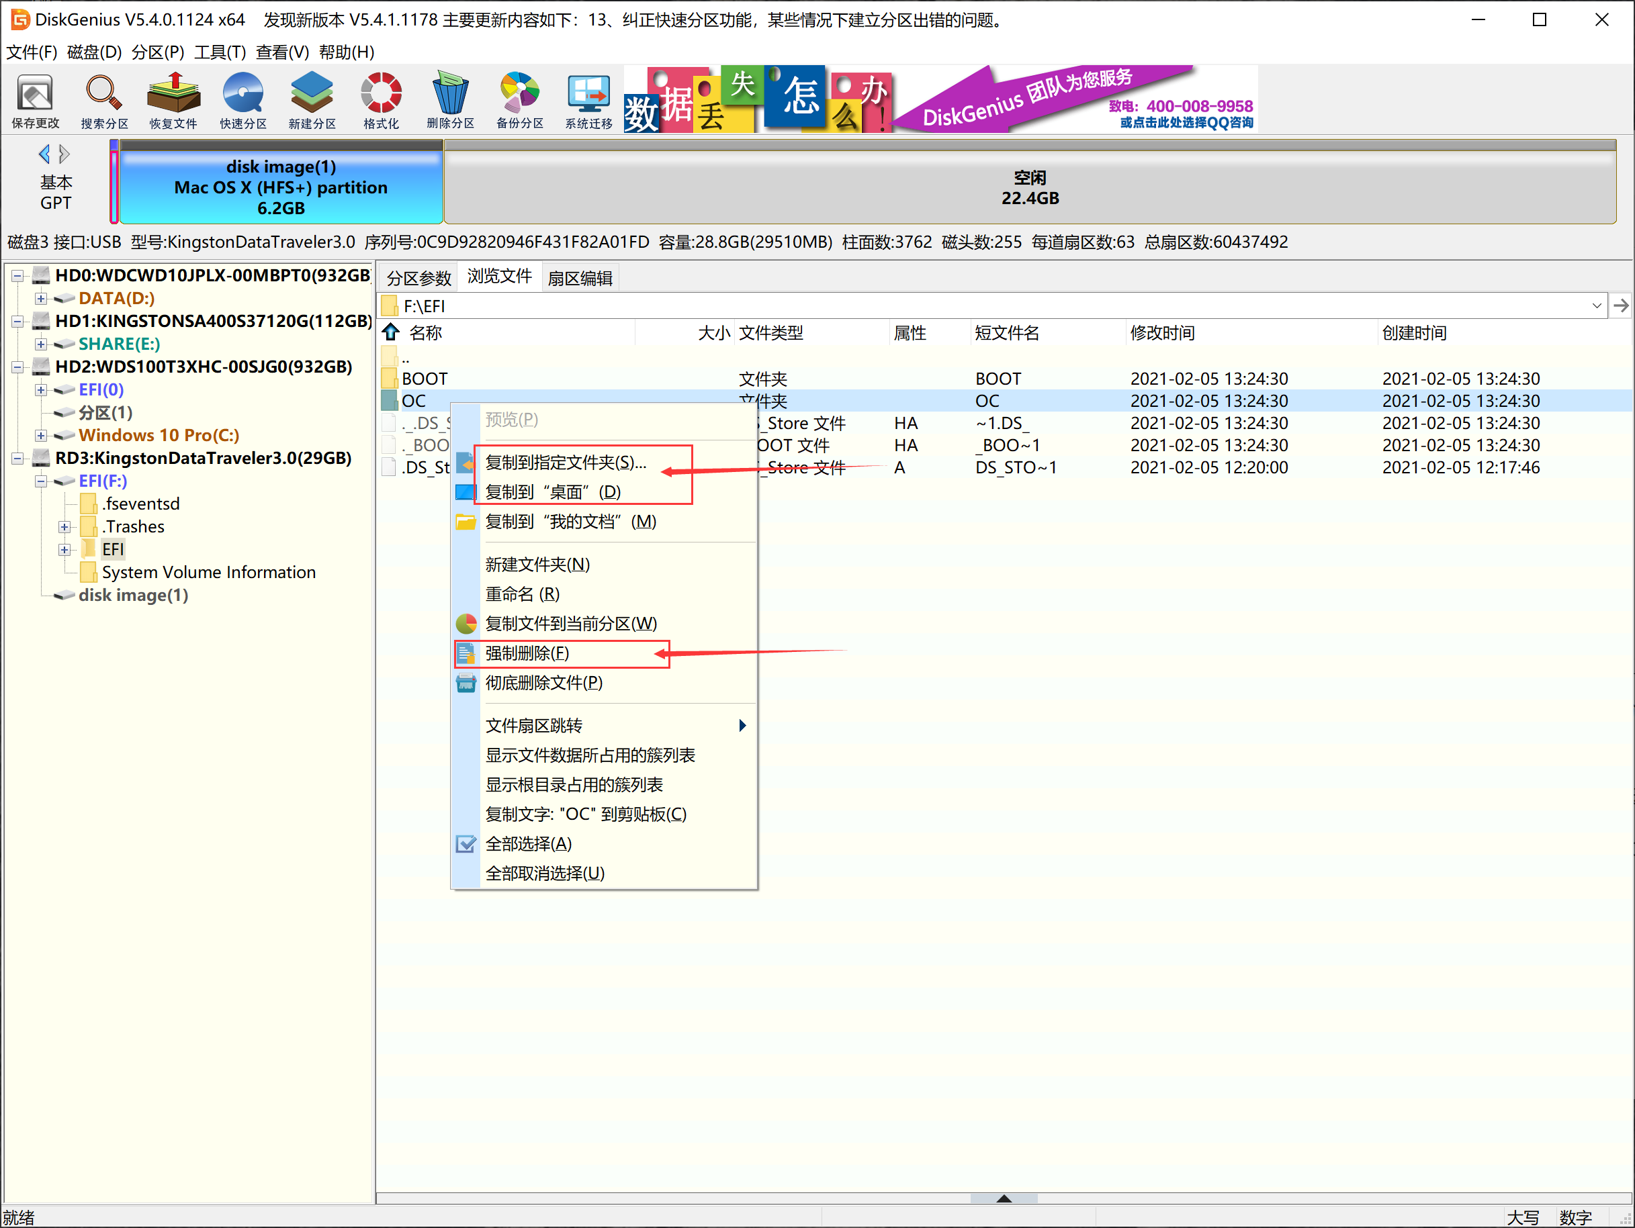Choose 彻底删除文件(P) menu entry
This screenshot has width=1635, height=1228.
[x=605, y=683]
